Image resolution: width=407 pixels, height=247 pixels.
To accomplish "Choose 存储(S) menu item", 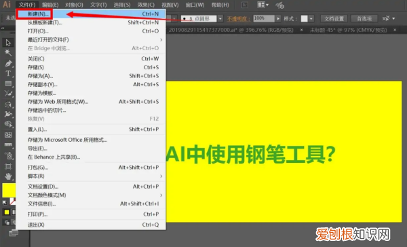I will [x=91, y=67].
